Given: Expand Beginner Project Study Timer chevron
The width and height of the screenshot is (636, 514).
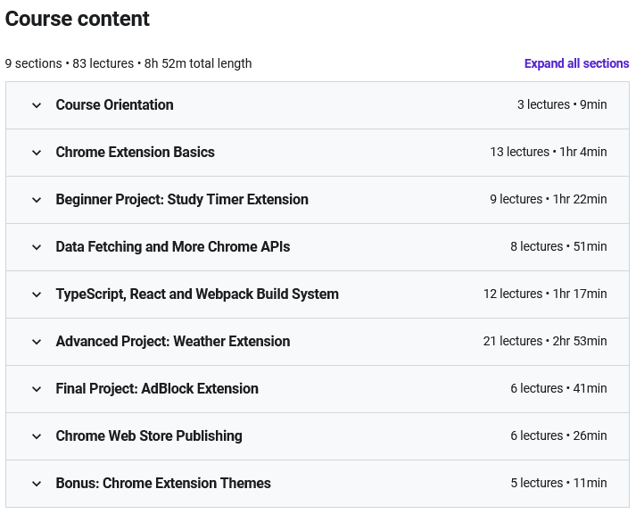Looking at the screenshot, I should (37, 200).
